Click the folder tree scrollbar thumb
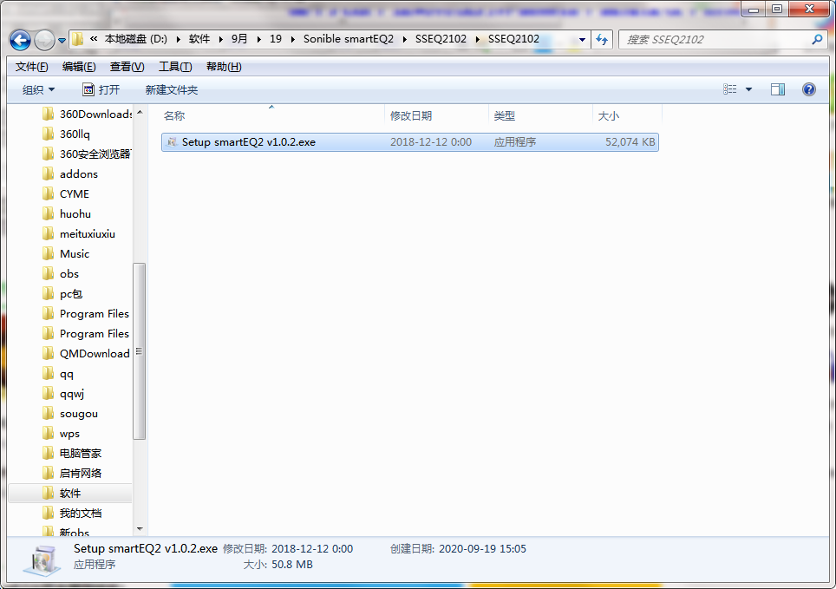This screenshot has width=836, height=589. click(139, 351)
